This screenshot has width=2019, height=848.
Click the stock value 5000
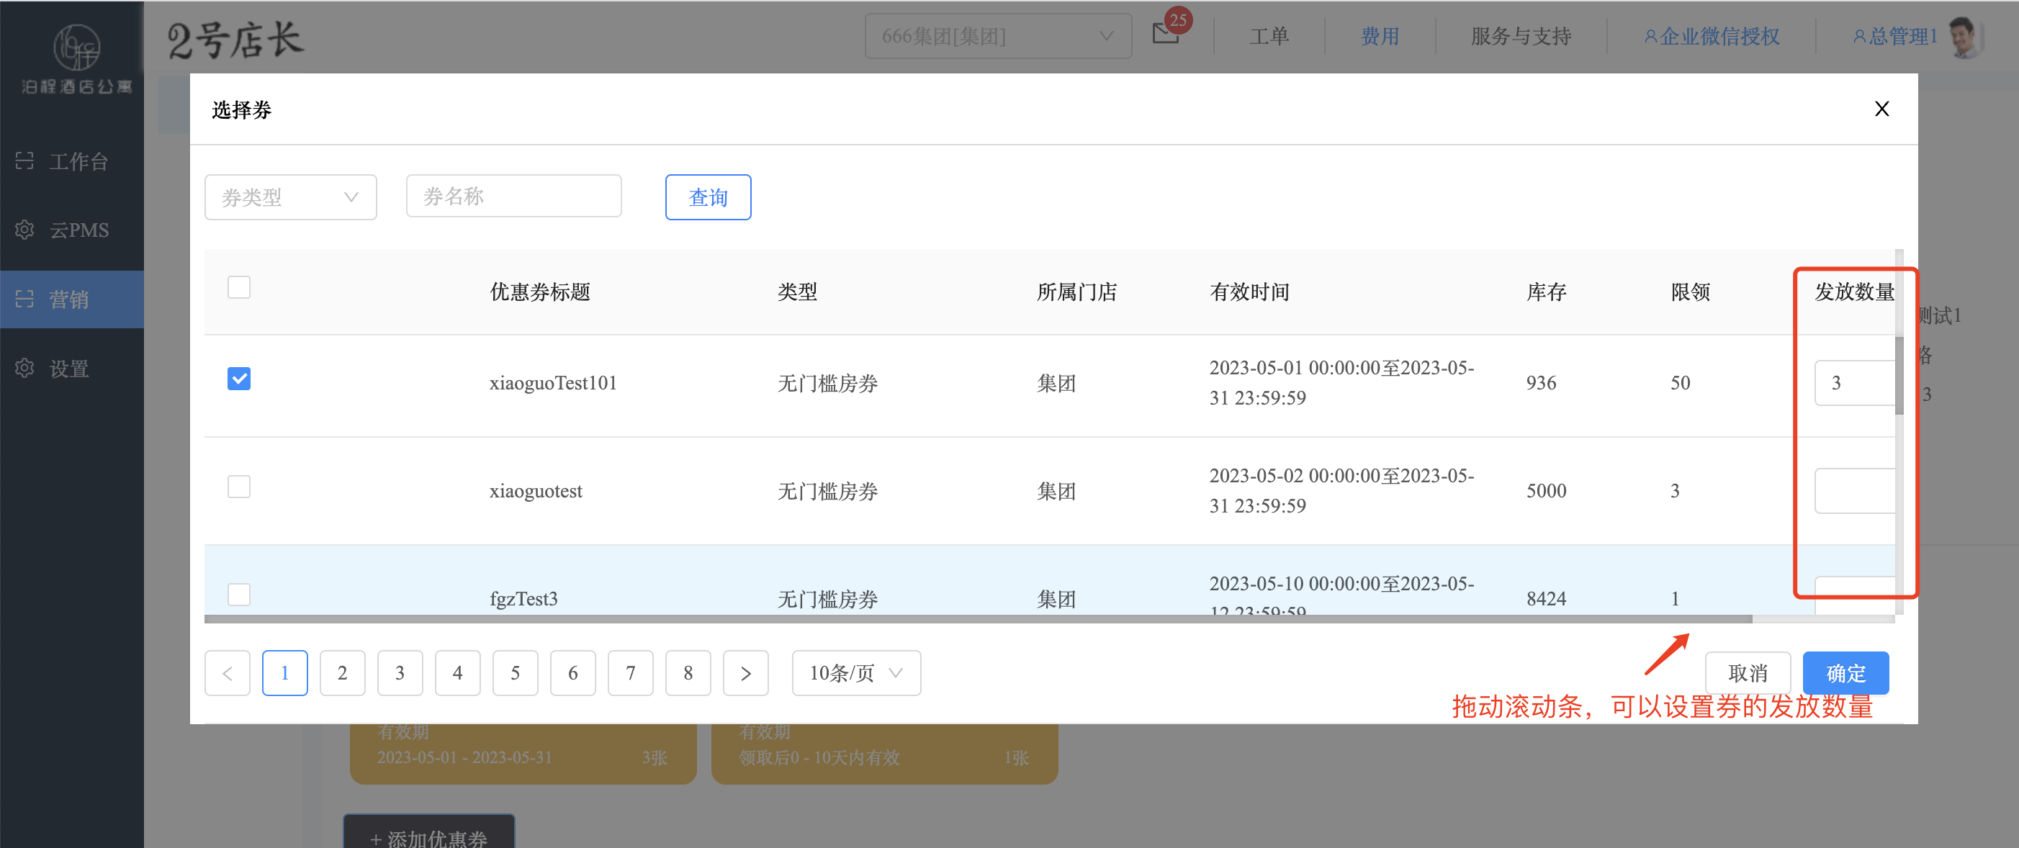click(1547, 492)
